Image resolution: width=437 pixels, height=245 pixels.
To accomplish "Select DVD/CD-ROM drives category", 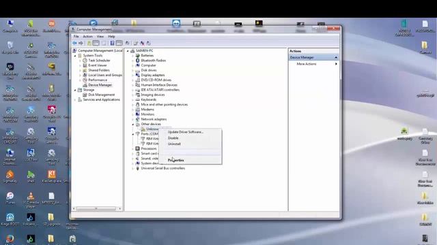I will [x=156, y=80].
